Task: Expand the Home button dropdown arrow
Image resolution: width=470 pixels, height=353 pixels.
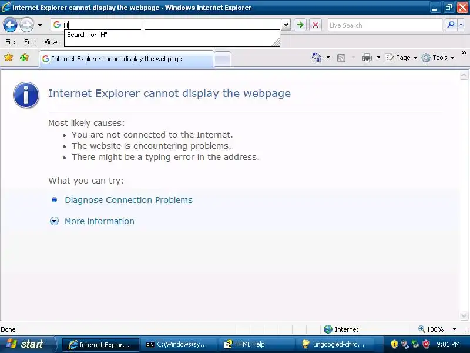Action: pos(328,58)
